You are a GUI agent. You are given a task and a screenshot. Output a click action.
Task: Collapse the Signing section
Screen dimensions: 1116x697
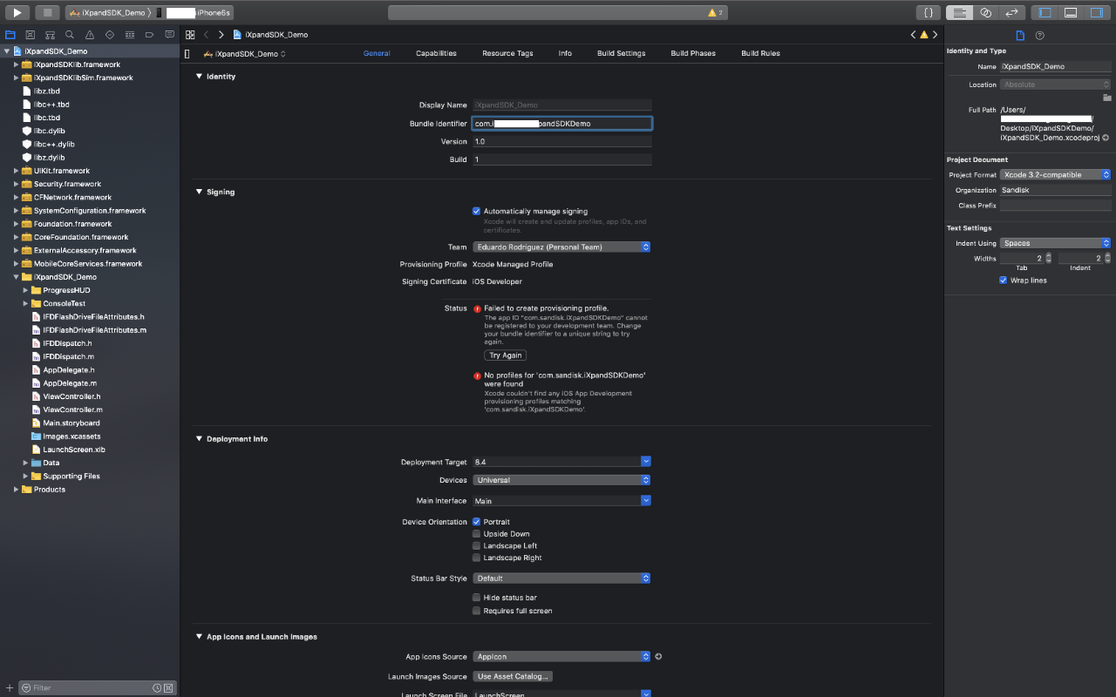[x=199, y=192]
